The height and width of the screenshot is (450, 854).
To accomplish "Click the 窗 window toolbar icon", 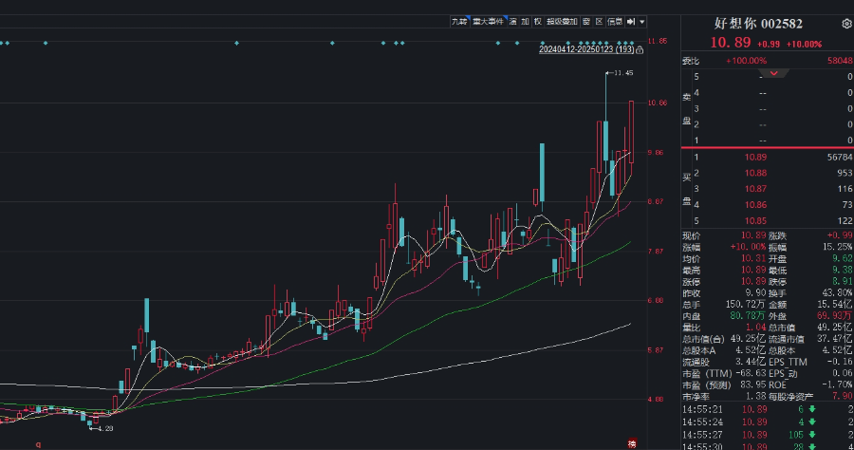I will pos(586,21).
